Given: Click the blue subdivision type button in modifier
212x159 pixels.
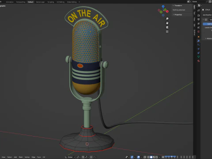Looking at the screenshot, I should (x=208, y=24).
